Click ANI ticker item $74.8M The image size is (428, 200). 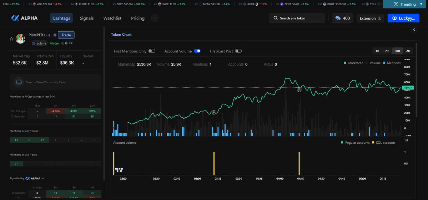pyautogui.click(x=45, y=4)
